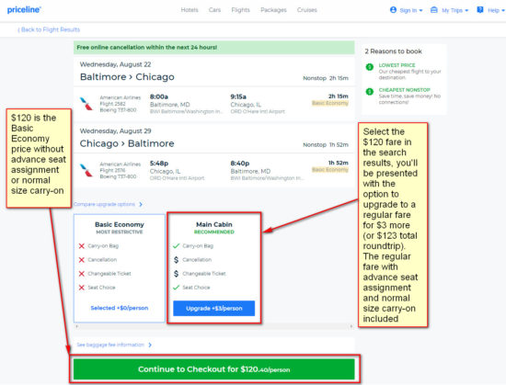Click green check beside Main Cabin Seat Choice
Screen dimensions: 506x385
coord(177,288)
